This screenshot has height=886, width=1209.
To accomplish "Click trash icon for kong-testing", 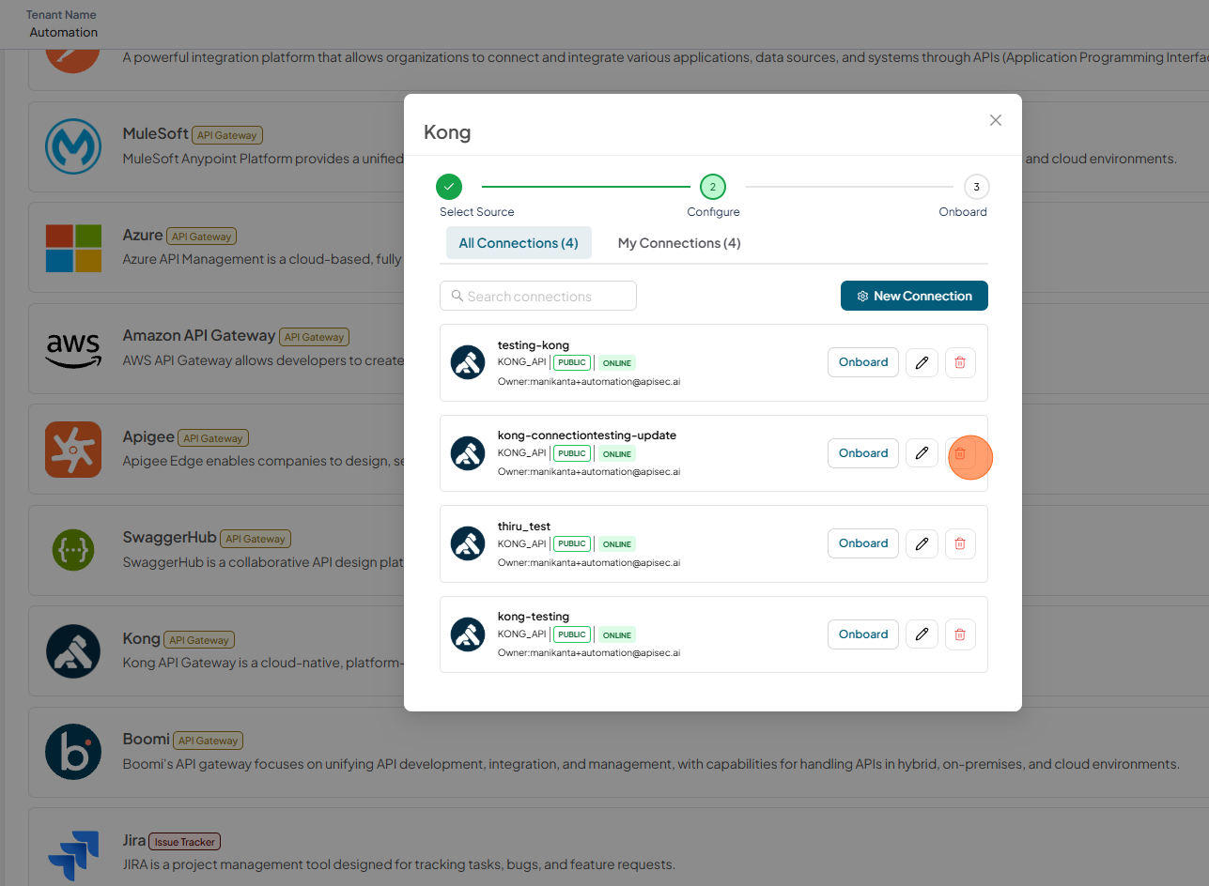I will click(x=960, y=634).
